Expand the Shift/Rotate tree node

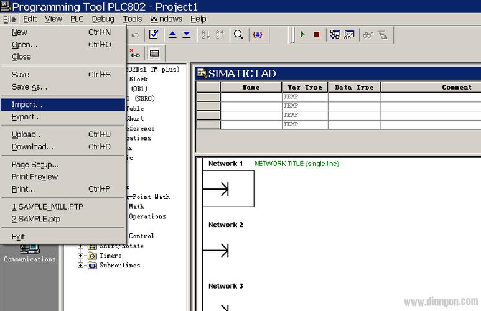tap(80, 246)
